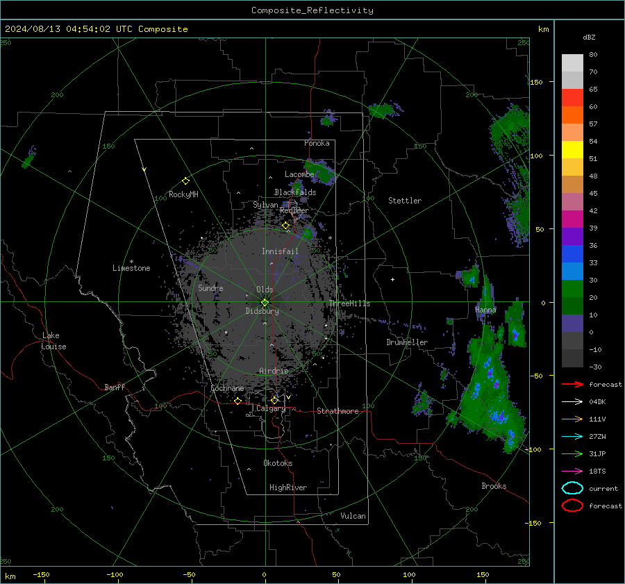Click the yellow diamond marker above Calgary
The height and width of the screenshot is (584, 625).
point(274,400)
